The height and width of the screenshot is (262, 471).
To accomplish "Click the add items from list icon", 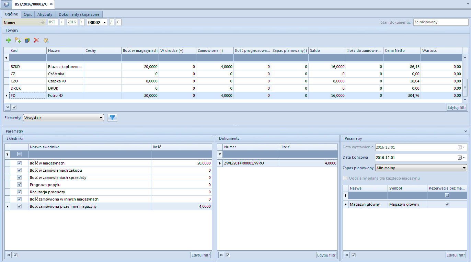I will point(18,41).
